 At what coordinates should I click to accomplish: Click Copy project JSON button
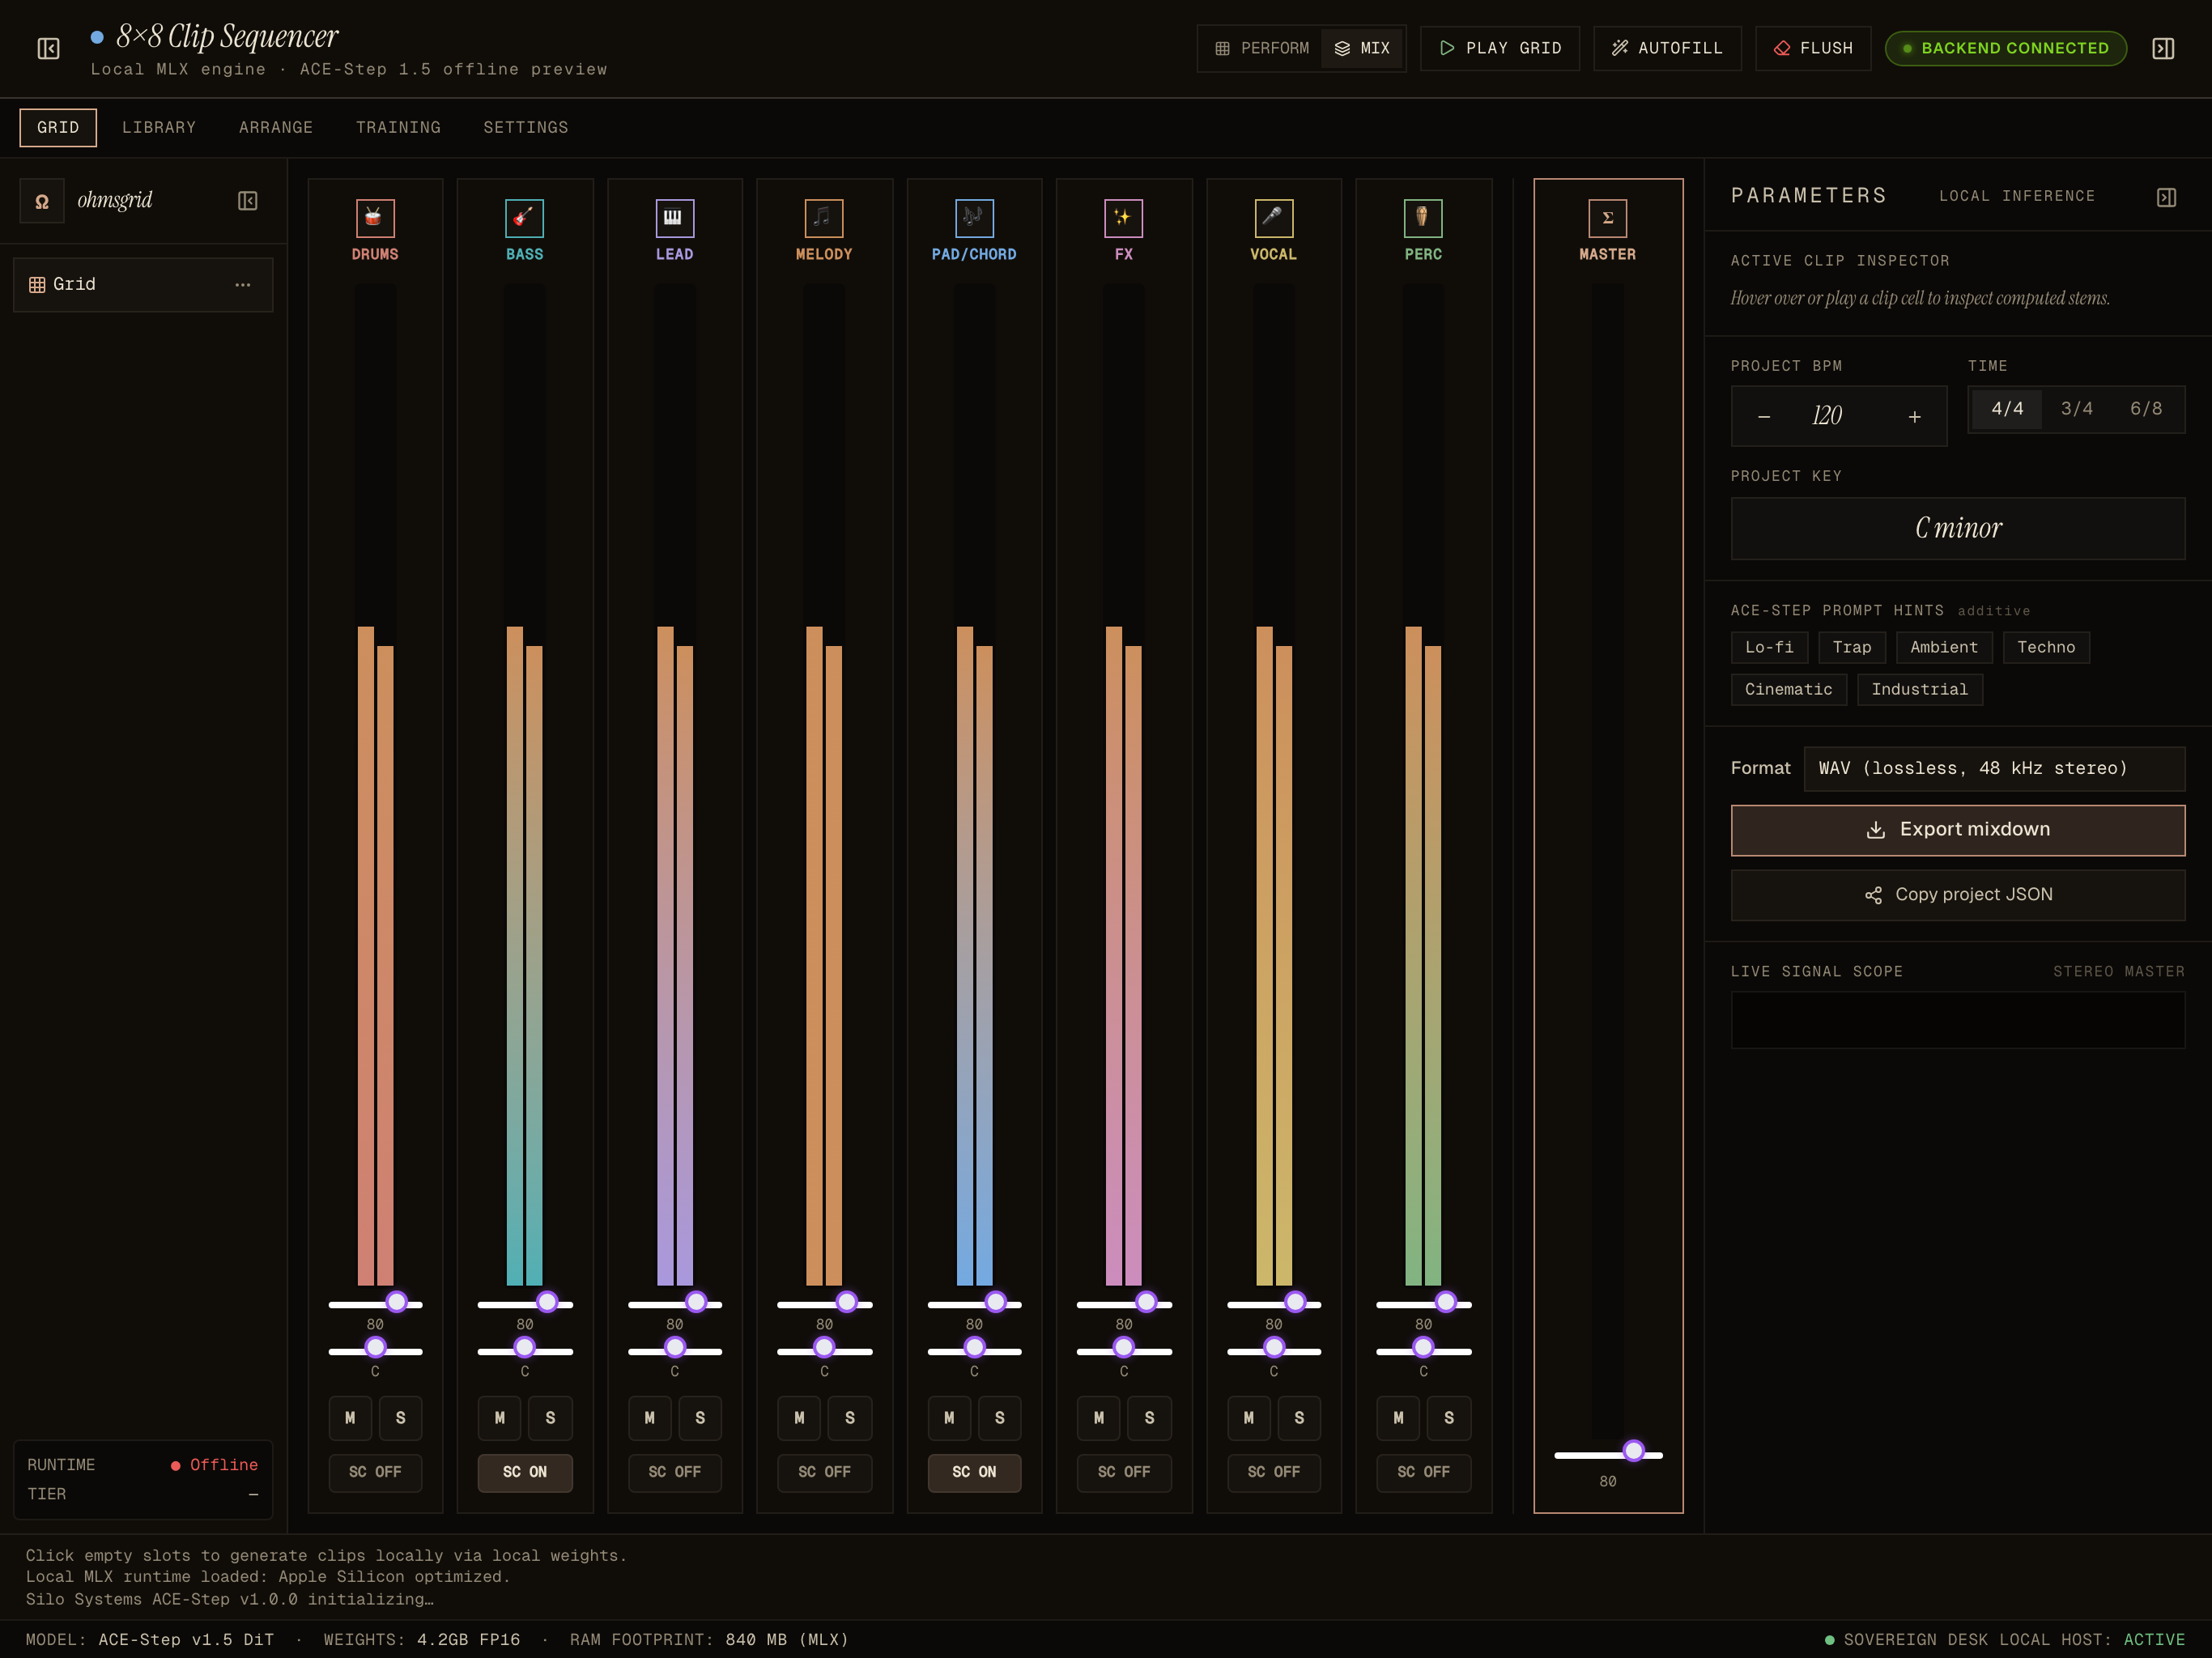[1957, 895]
